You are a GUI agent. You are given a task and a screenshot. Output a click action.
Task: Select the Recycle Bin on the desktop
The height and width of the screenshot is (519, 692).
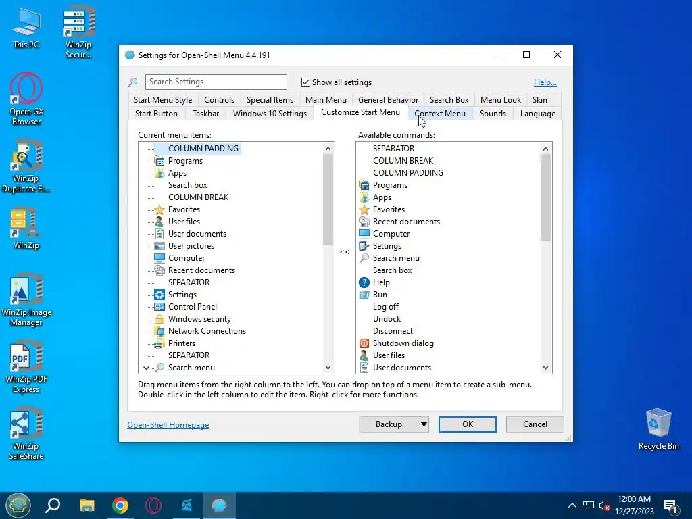[658, 428]
